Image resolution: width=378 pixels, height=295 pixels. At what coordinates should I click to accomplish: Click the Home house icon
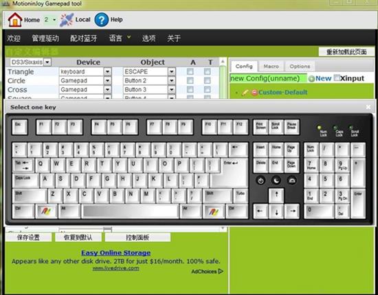pos(15,19)
